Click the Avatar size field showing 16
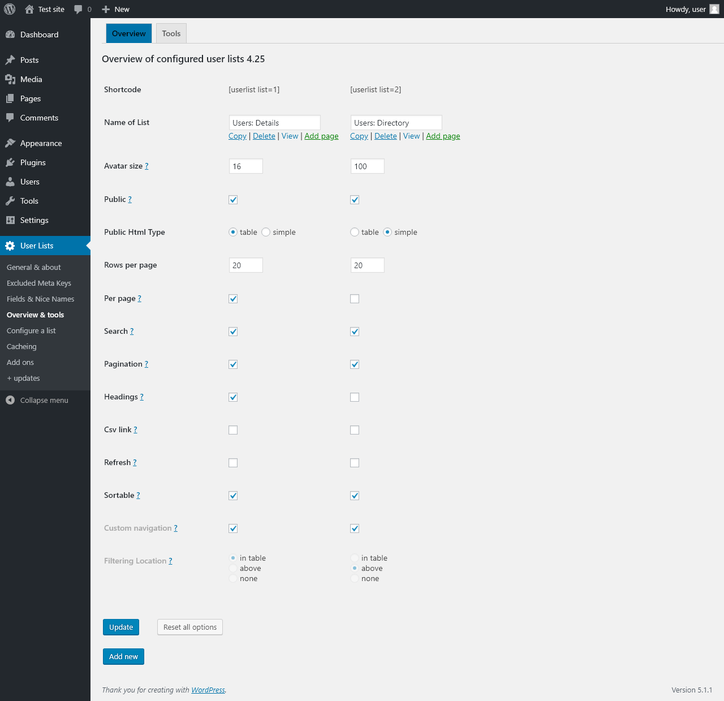The image size is (724, 701). [246, 166]
